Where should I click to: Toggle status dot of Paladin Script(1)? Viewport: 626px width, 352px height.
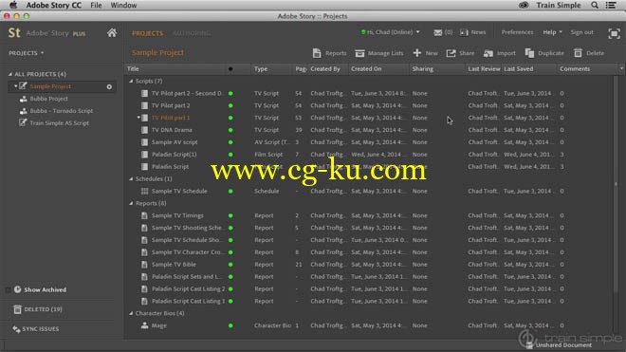[230, 155]
